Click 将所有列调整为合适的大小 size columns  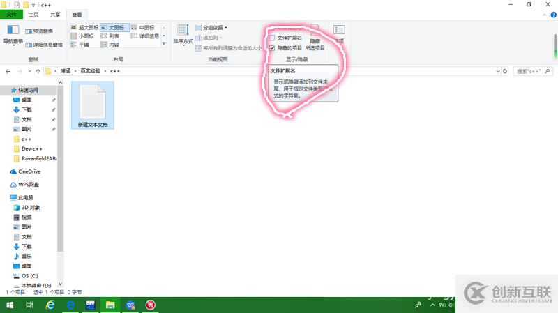(x=229, y=48)
